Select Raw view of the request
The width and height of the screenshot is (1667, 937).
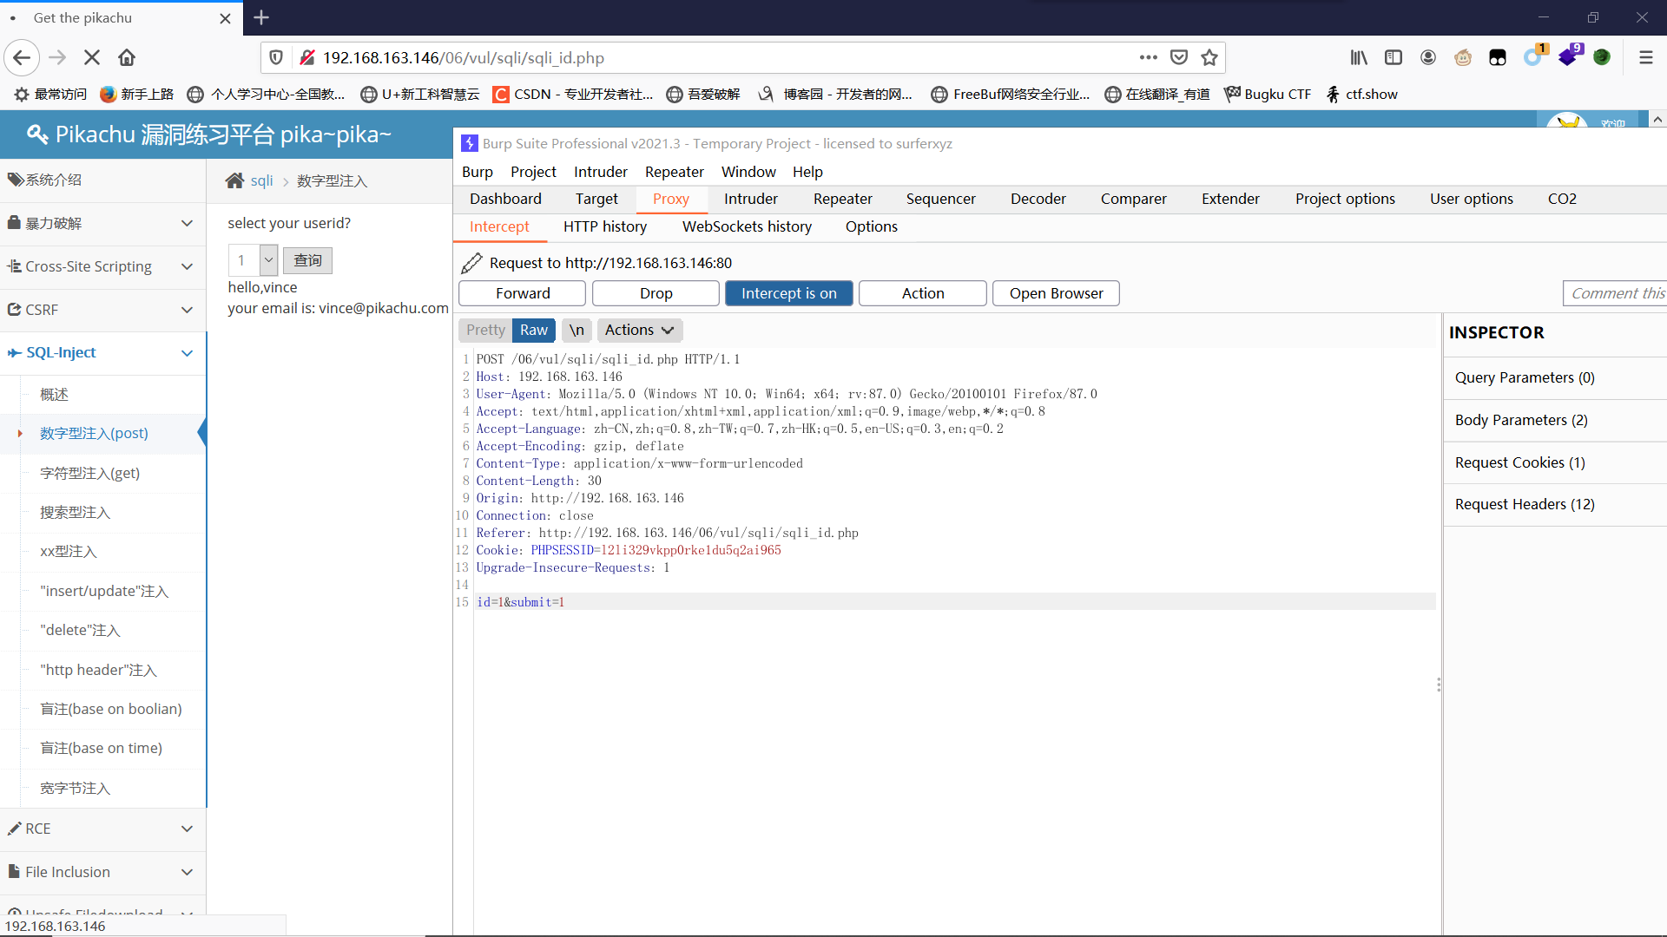pyautogui.click(x=534, y=330)
